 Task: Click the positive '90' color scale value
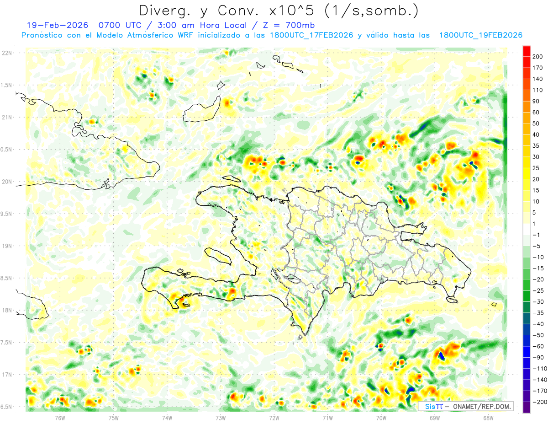537,101
